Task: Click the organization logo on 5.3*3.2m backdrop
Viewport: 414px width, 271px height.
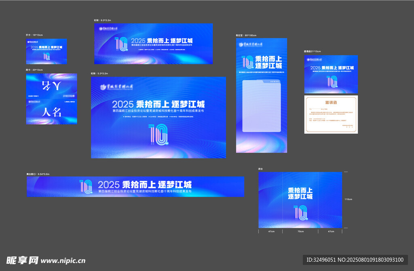Action: click(116, 87)
